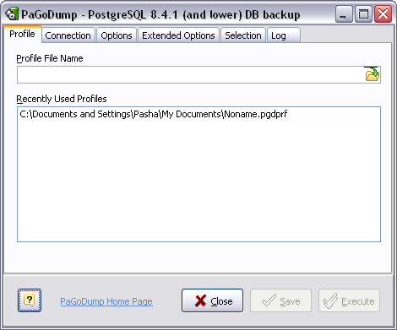Click the PaGoDump application icon in title bar
The width and height of the screenshot is (397, 330).
pyautogui.click(x=12, y=14)
